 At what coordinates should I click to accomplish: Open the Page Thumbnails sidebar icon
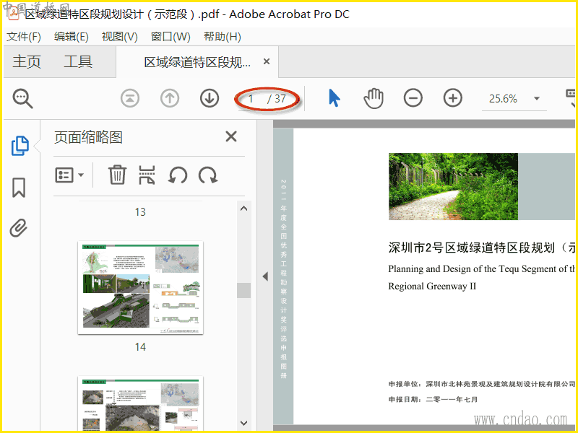tap(20, 146)
